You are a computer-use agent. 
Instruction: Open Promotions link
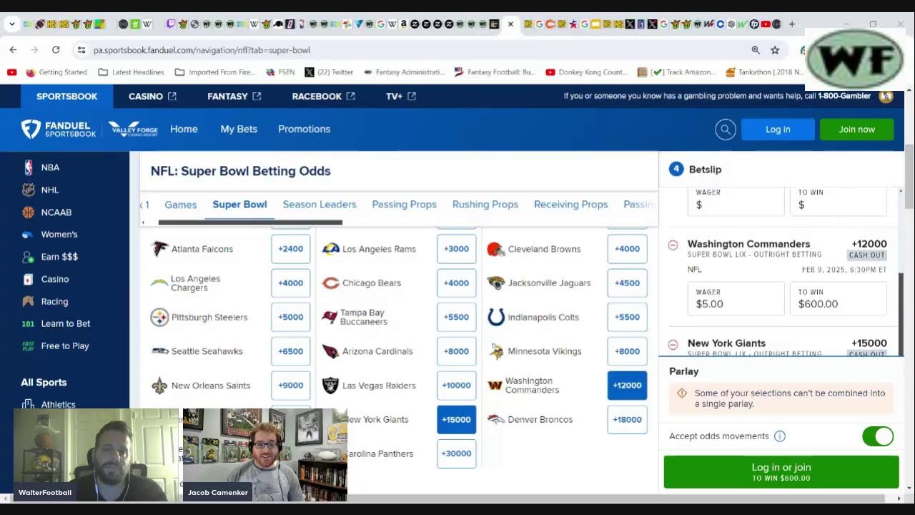pos(304,129)
